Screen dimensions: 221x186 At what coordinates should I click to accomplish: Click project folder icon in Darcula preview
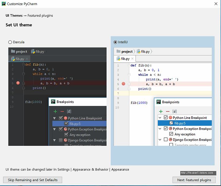coord(13,51)
